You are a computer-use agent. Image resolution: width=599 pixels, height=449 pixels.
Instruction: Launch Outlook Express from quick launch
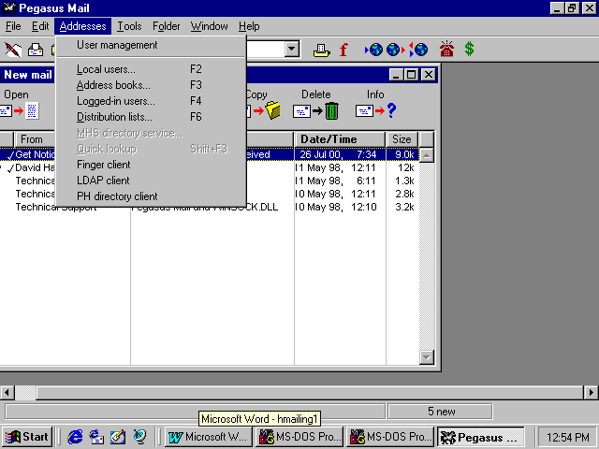(96, 437)
